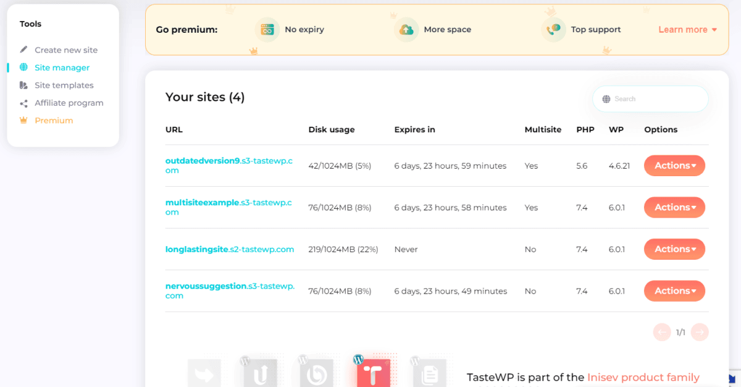
Task: Click the next page arrow in pagination
Action: (699, 332)
